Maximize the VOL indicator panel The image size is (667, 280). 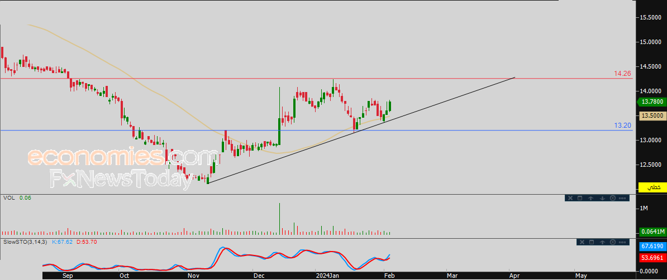pos(580,198)
